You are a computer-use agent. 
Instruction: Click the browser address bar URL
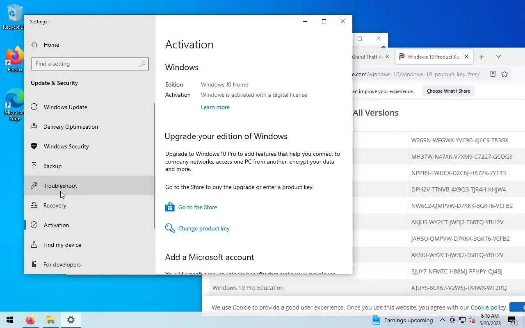[x=416, y=74]
